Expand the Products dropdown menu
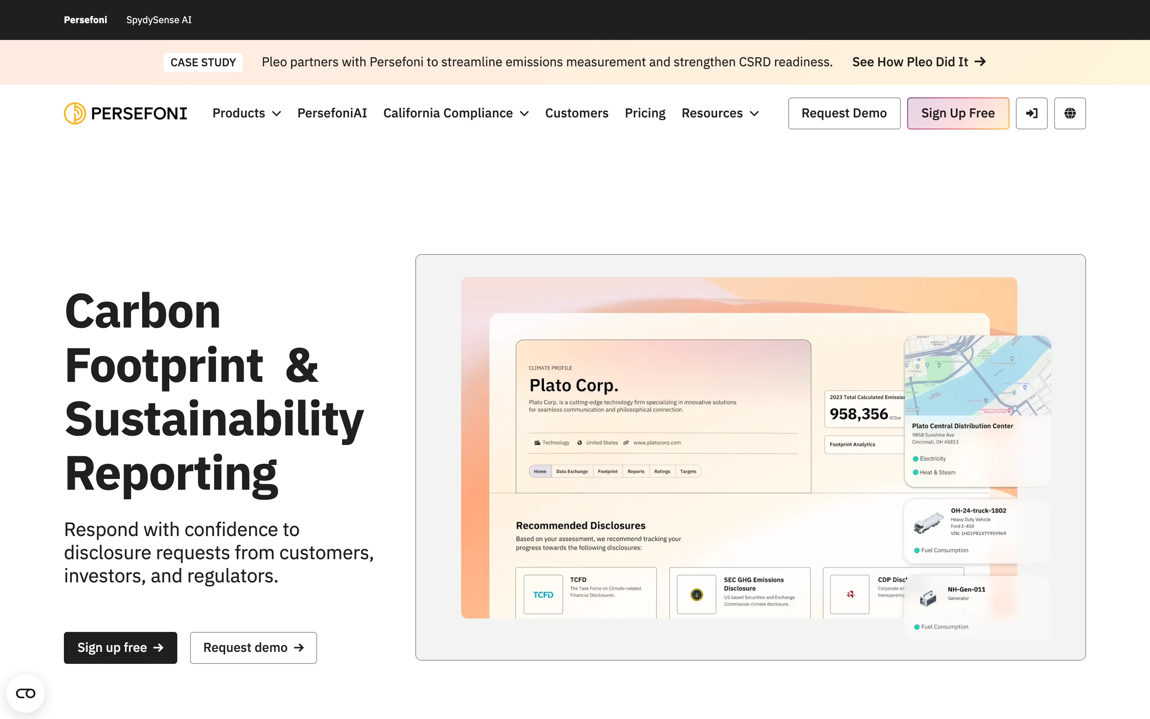 (x=247, y=113)
